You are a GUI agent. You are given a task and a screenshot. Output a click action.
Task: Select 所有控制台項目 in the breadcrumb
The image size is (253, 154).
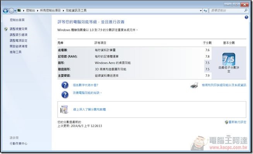coord(50,10)
